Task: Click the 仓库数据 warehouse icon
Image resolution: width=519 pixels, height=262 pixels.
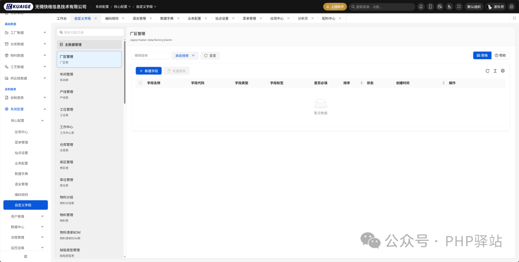Action: (7, 44)
